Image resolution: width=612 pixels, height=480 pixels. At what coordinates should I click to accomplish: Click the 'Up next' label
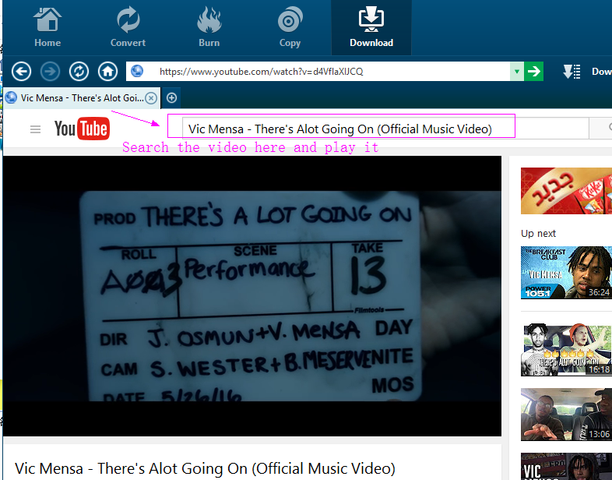click(538, 233)
